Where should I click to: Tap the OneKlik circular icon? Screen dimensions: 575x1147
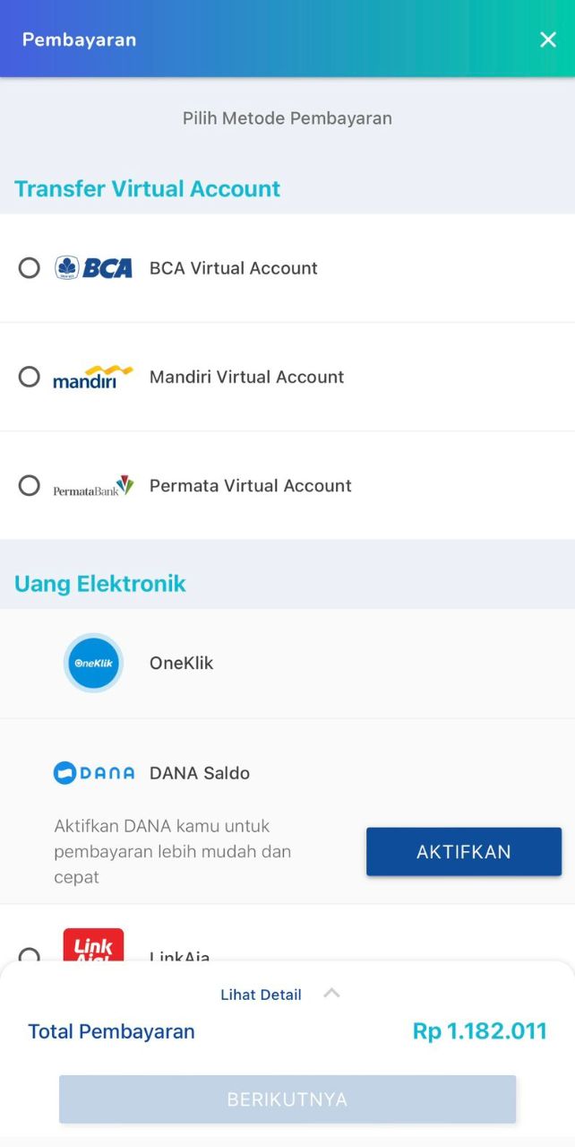pos(93,663)
